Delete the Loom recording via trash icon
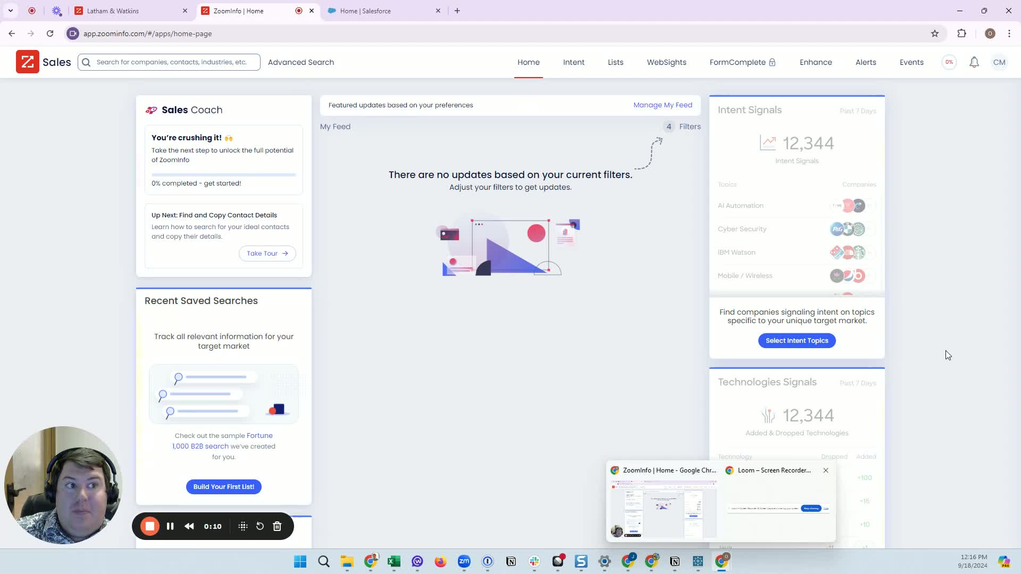 tap(277, 526)
